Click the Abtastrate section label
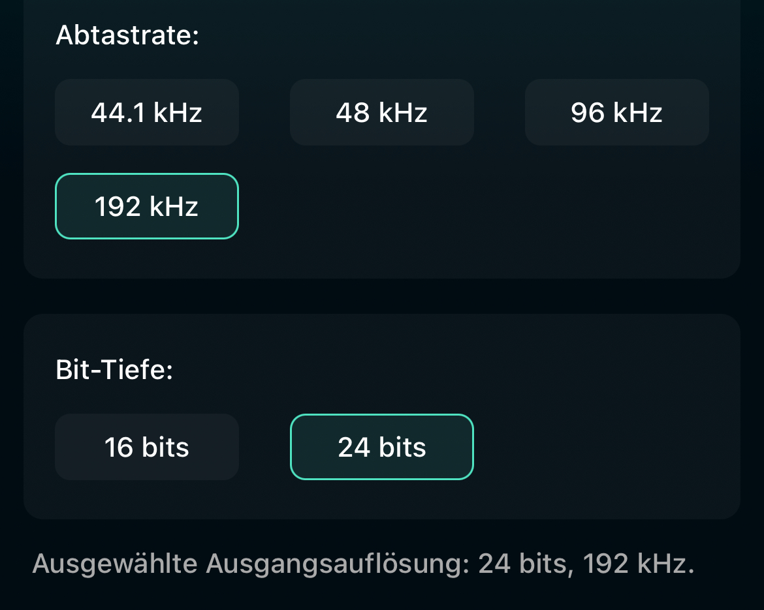This screenshot has width=764, height=610. 127,35
